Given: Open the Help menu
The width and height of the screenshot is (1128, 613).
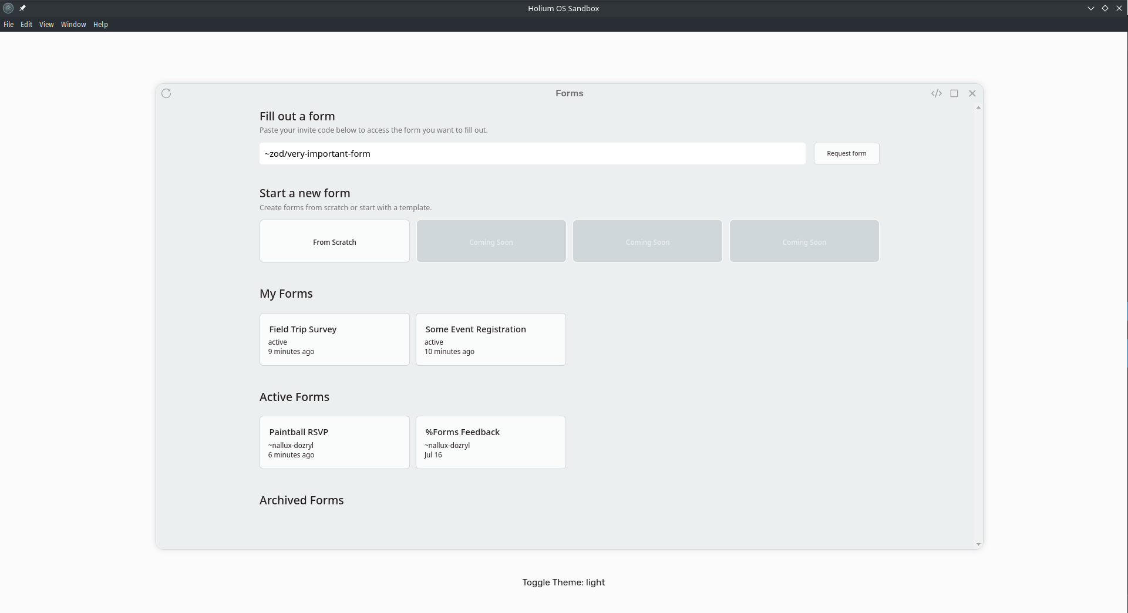Looking at the screenshot, I should 100,24.
